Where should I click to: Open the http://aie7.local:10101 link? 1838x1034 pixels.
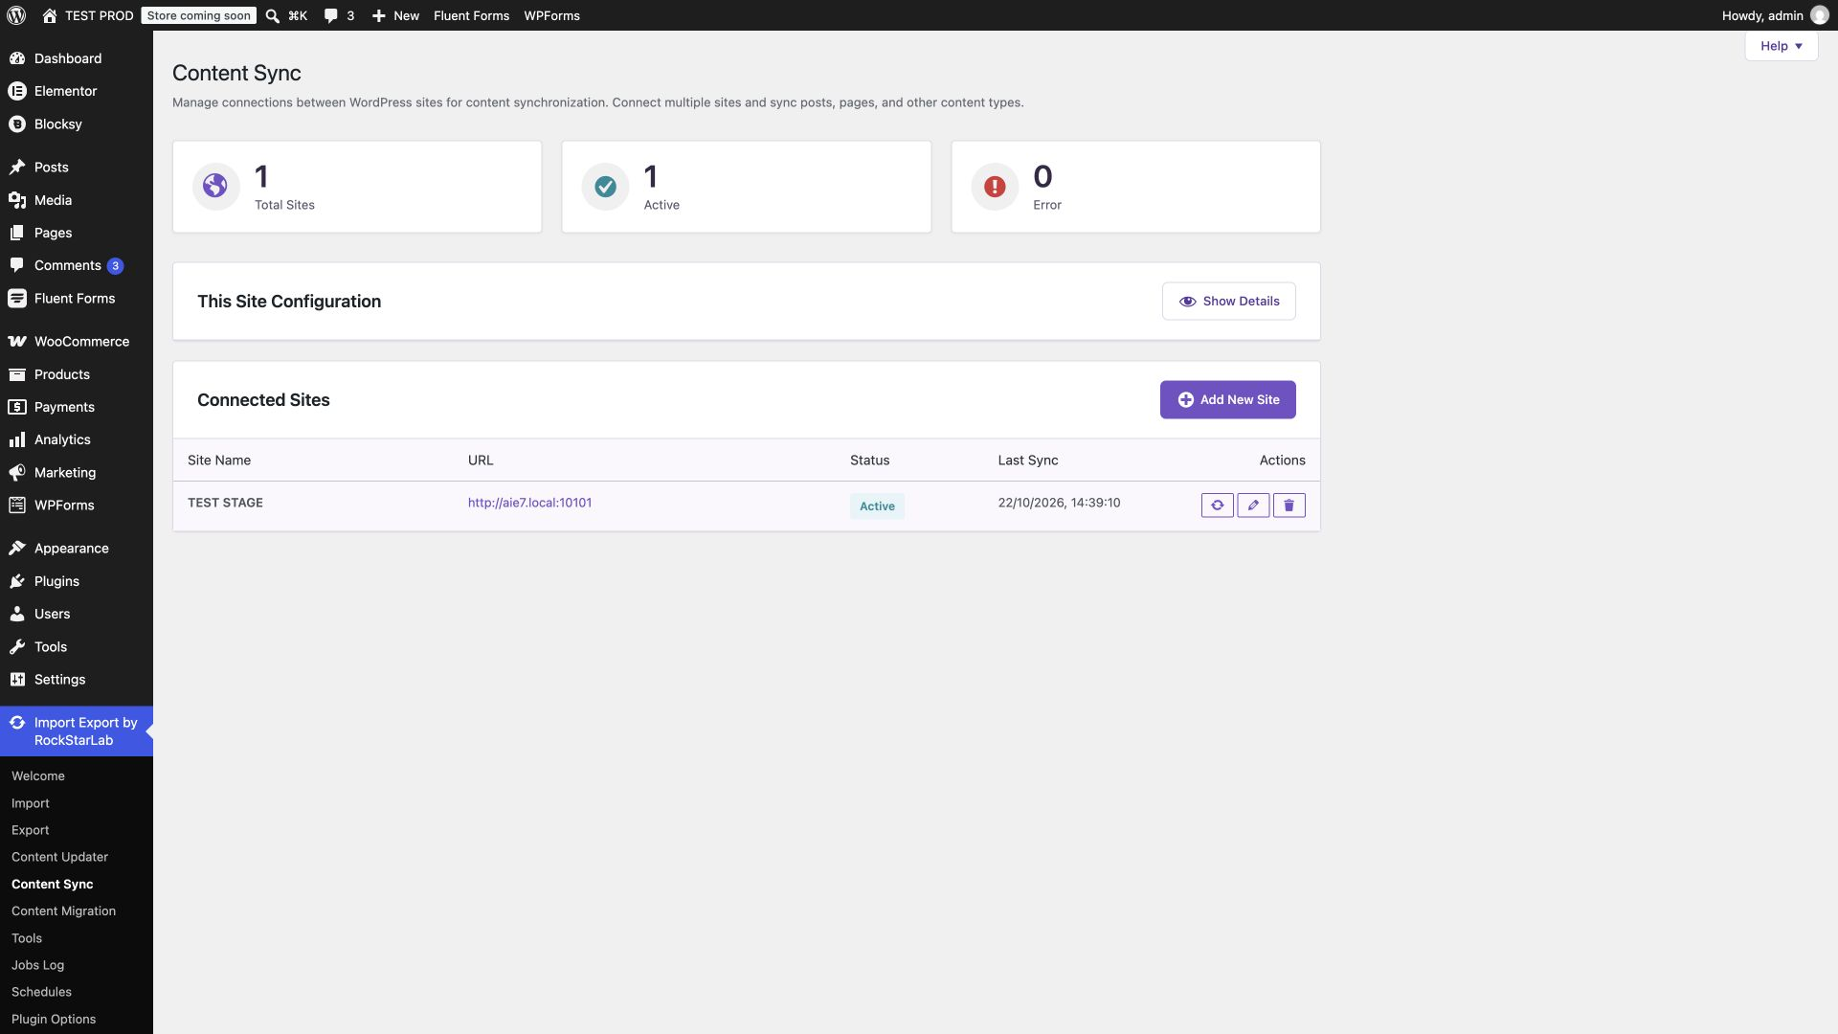coord(529,503)
